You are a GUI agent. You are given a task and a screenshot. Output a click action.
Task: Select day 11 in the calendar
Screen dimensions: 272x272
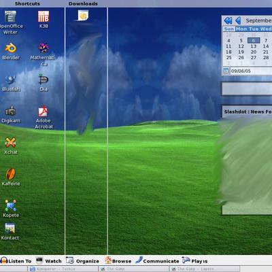(228, 46)
